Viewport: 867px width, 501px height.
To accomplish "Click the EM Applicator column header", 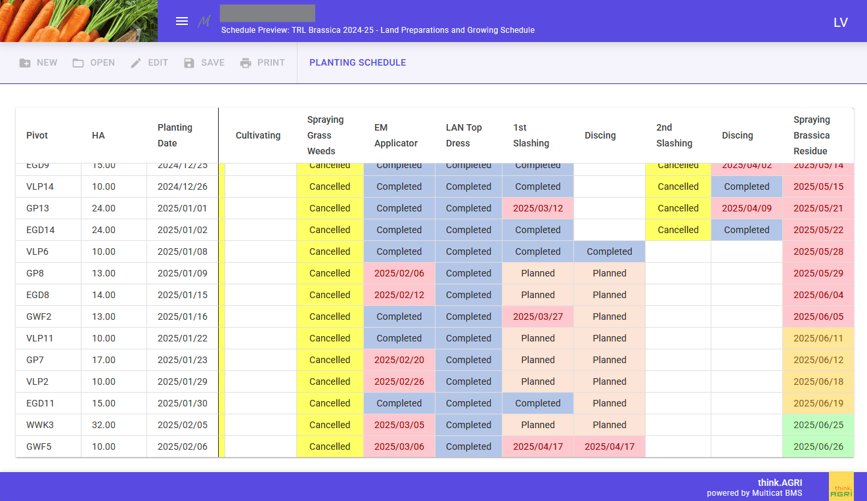I will tap(396, 135).
